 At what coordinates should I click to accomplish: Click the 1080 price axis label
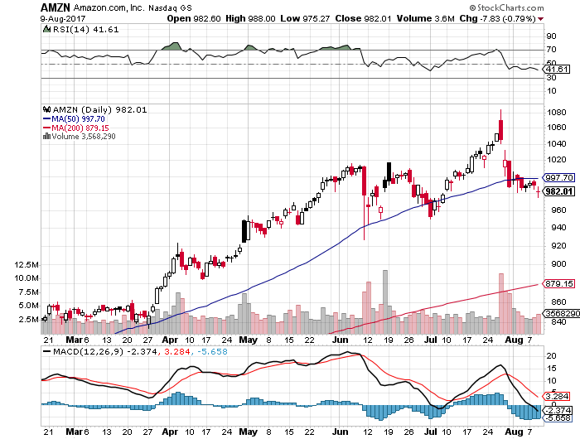[557, 113]
